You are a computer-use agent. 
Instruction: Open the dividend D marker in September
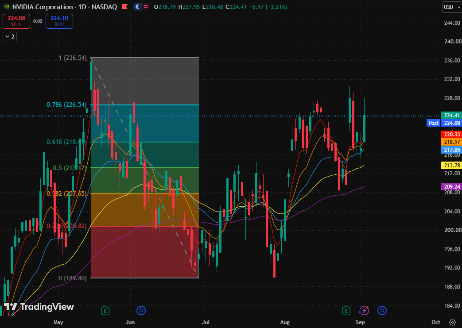[x=382, y=310]
